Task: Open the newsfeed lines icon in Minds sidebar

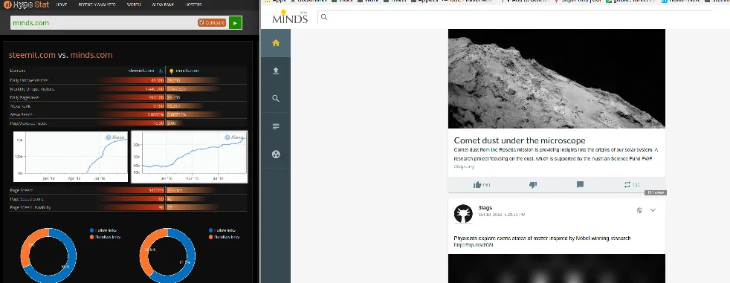Action: (x=276, y=126)
